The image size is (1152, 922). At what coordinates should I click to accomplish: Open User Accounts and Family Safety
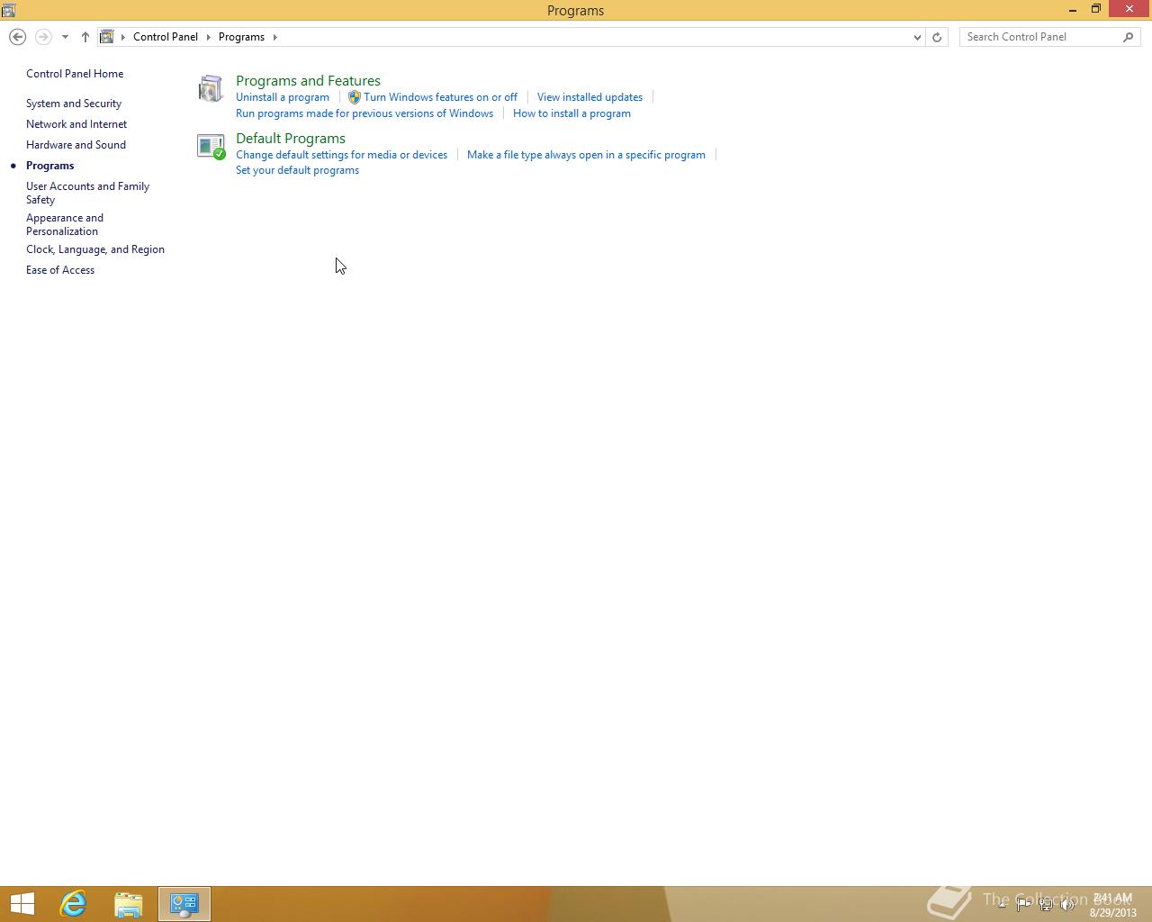[87, 193]
